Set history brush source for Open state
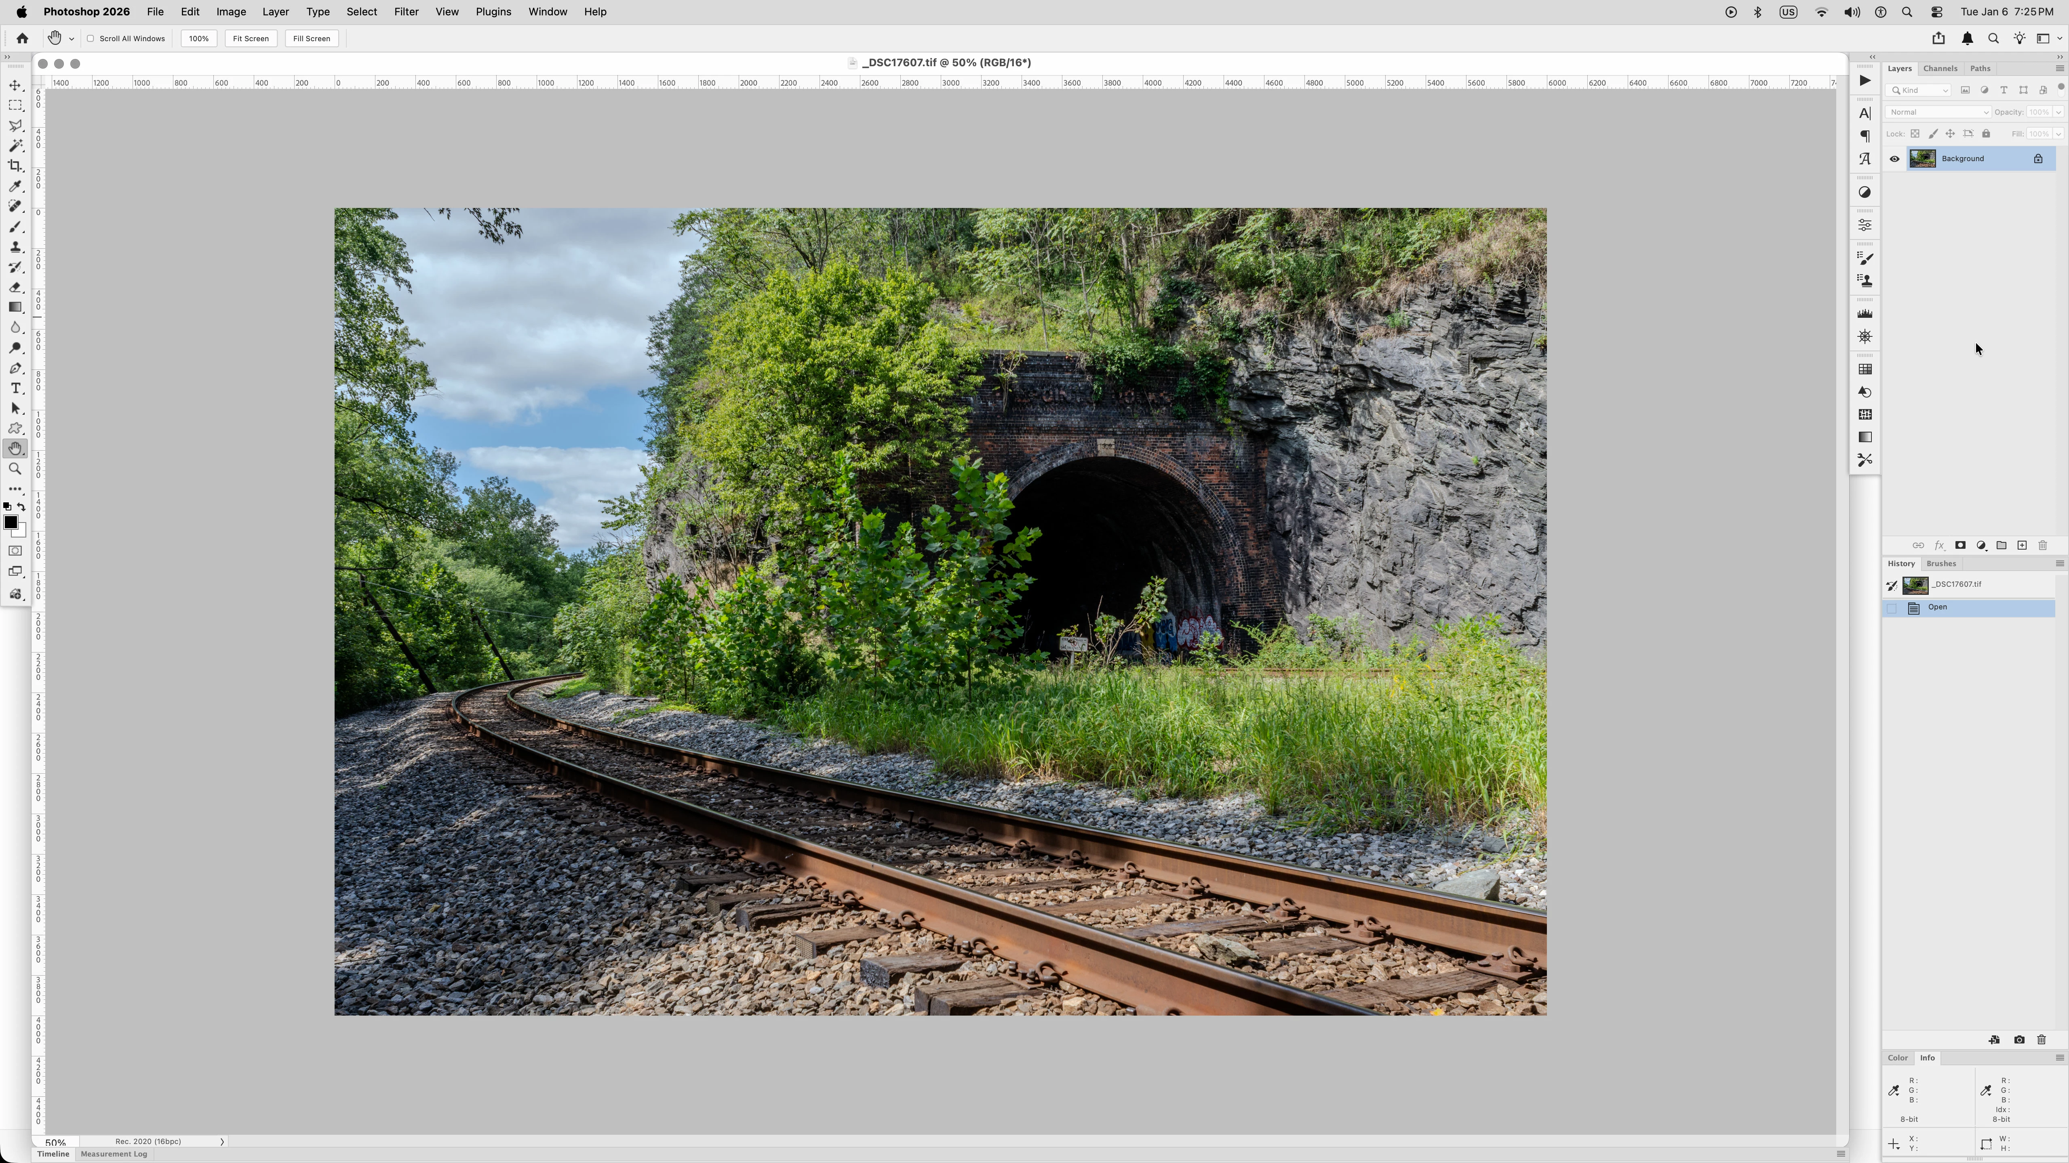 pos(1892,609)
